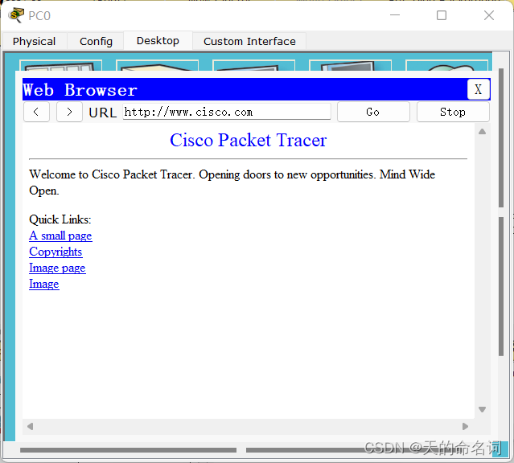Click the PC0 Packet Tracer window icon
514x463 pixels.
click(16, 15)
